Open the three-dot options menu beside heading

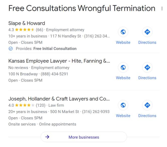(162, 9)
